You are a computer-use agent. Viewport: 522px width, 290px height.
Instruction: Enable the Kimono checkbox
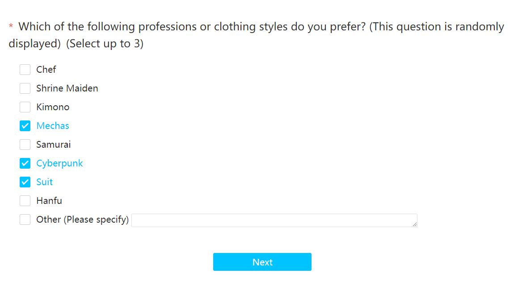coord(25,107)
